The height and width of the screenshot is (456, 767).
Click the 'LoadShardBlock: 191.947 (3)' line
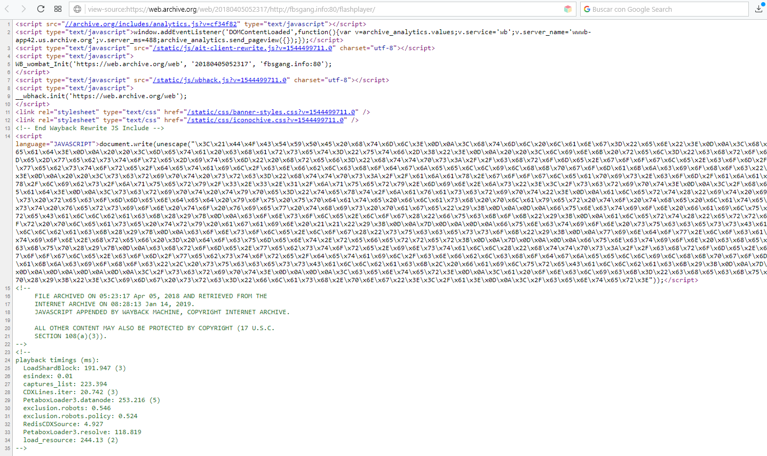[x=75, y=368]
